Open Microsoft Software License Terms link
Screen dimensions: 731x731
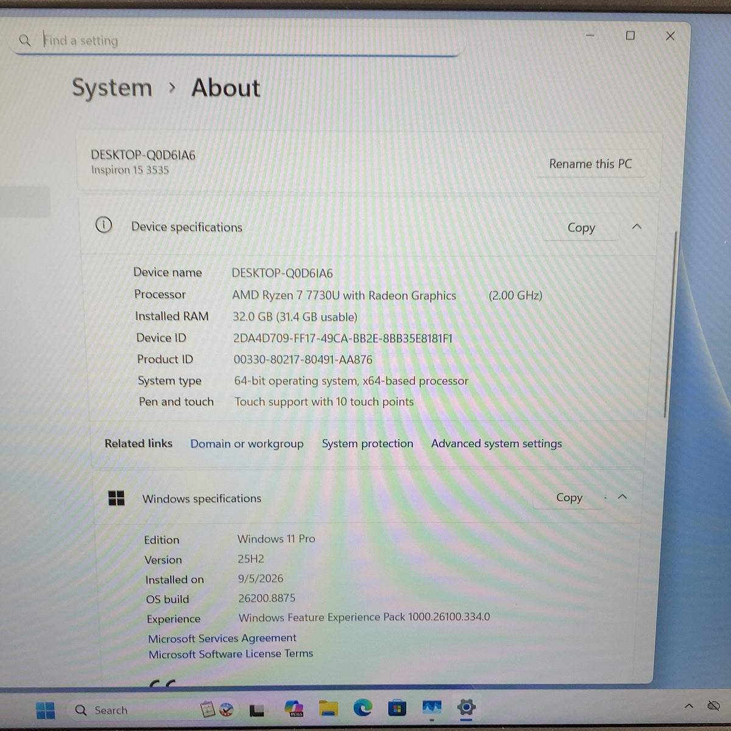click(x=231, y=654)
